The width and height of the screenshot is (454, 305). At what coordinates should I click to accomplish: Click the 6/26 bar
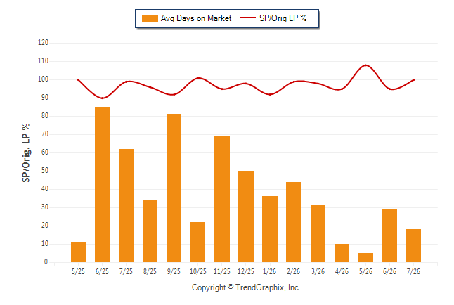[390, 235]
